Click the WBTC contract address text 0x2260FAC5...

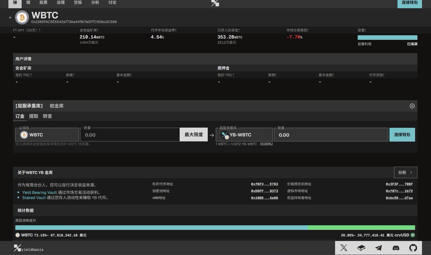74,22
